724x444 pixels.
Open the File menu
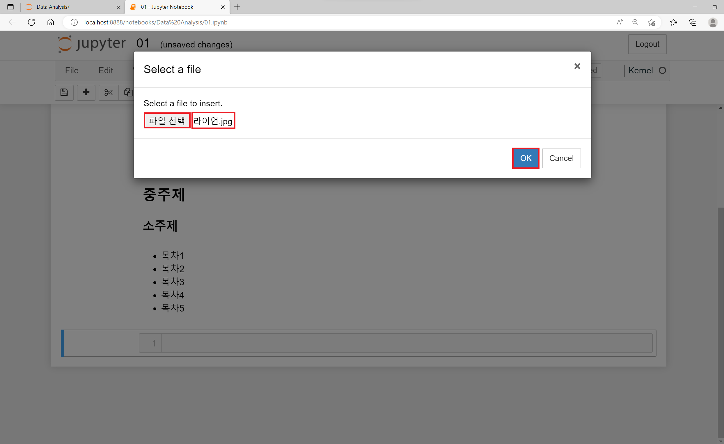72,70
